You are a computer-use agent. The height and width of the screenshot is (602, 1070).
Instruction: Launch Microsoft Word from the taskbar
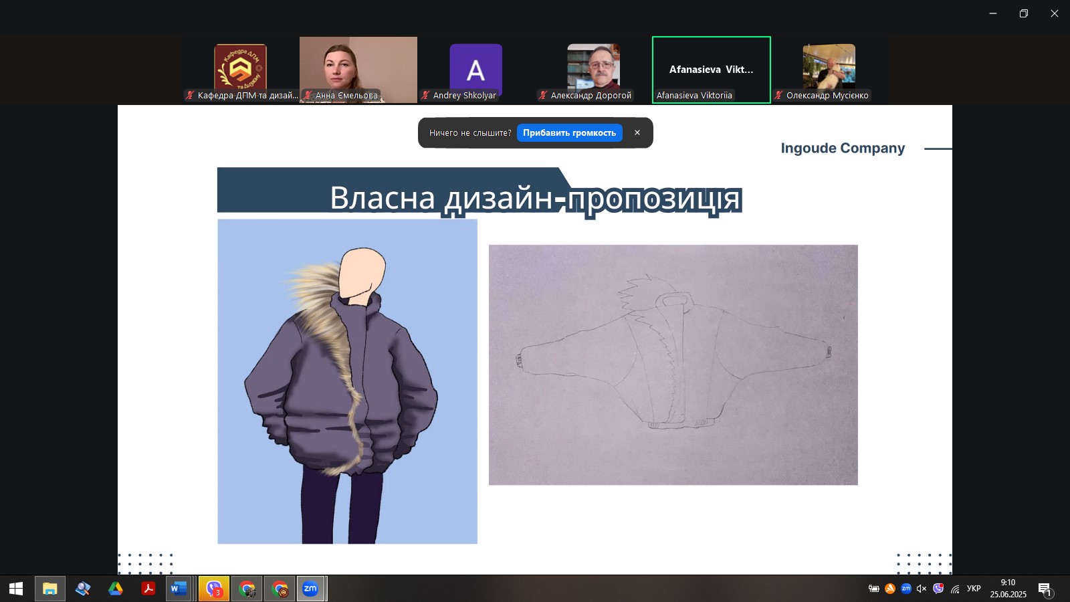coord(178,589)
